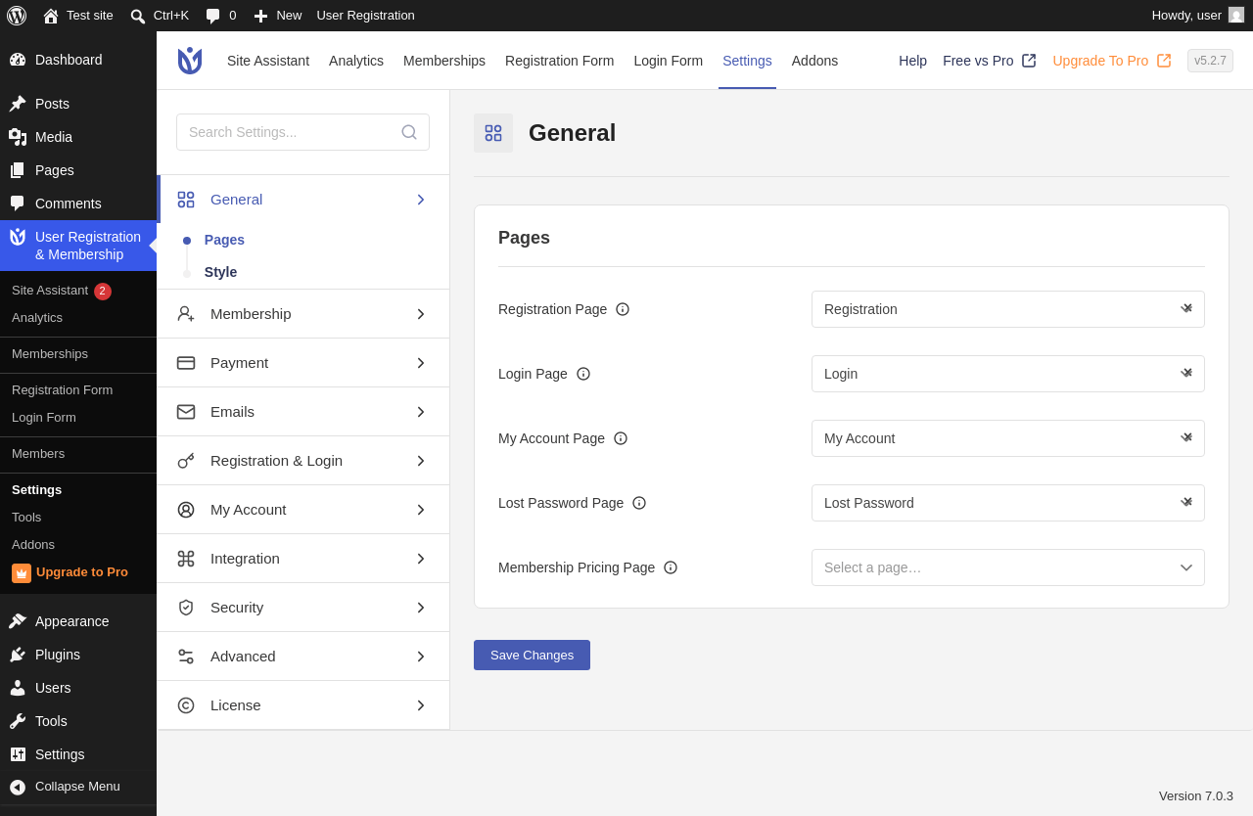Click the user avatar in admin bar
1253x816 pixels.
[1236, 16]
